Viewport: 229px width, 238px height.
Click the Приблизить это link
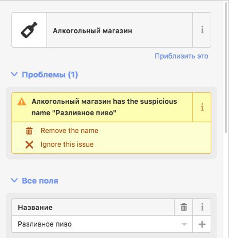pos(181,56)
